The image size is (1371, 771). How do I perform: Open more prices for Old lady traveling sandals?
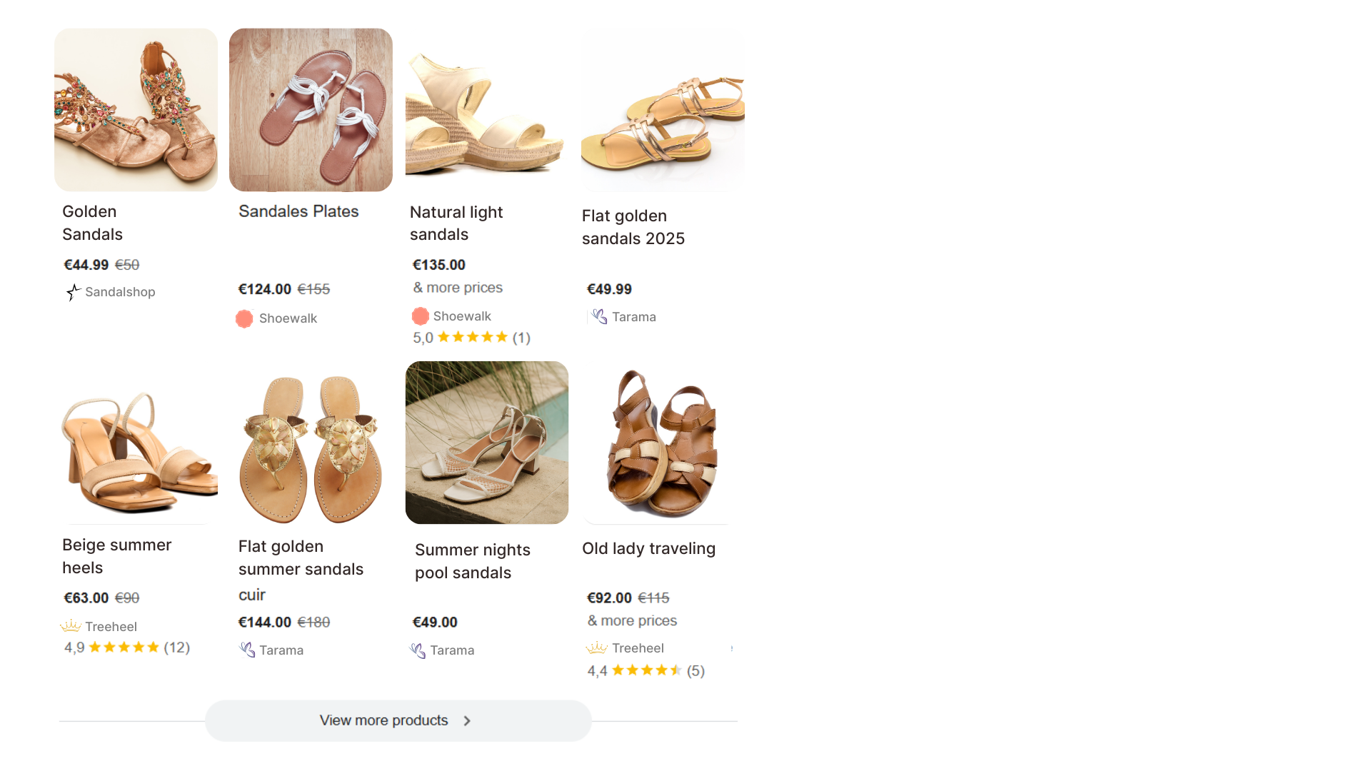coord(631,620)
